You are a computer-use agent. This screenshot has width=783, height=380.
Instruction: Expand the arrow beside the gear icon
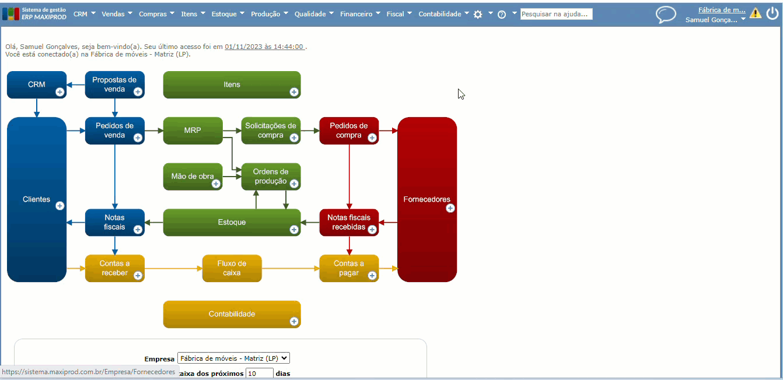point(491,13)
